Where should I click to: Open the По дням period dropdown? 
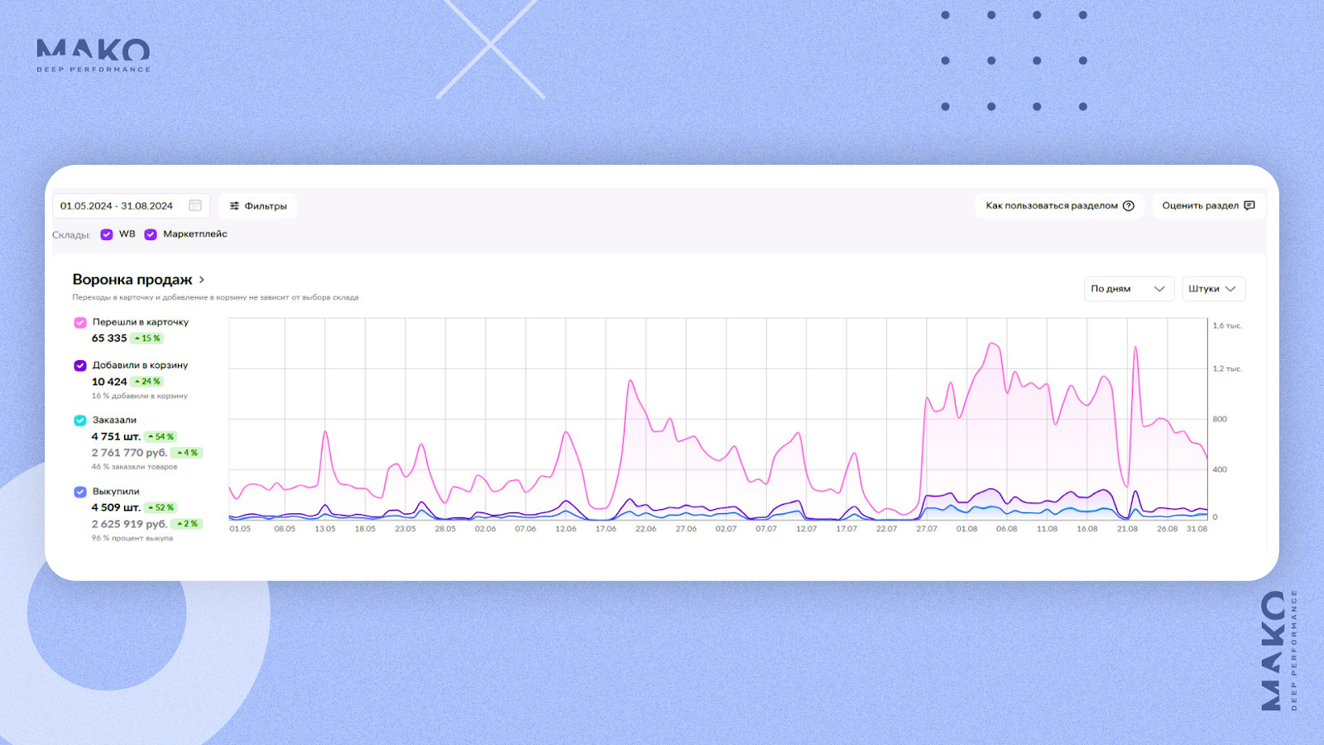click(x=1129, y=289)
